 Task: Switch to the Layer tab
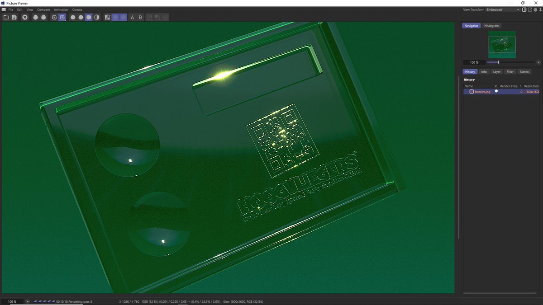click(496, 71)
